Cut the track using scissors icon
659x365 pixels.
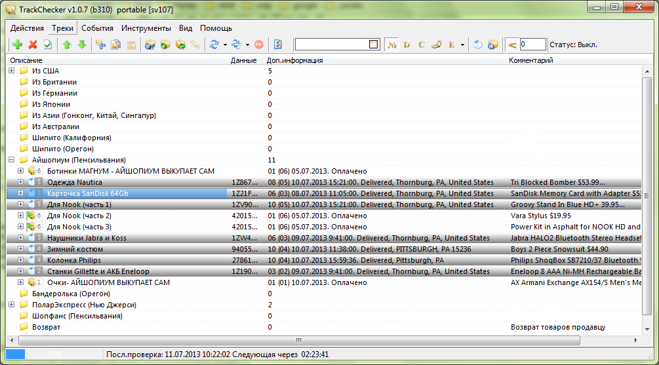(101, 45)
